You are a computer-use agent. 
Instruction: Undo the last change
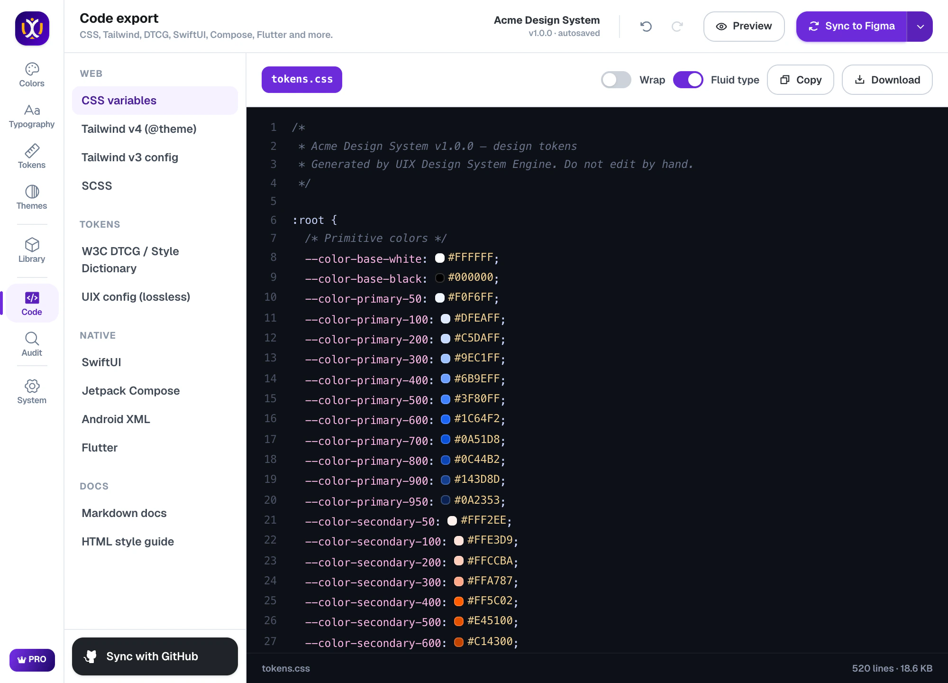click(x=646, y=27)
